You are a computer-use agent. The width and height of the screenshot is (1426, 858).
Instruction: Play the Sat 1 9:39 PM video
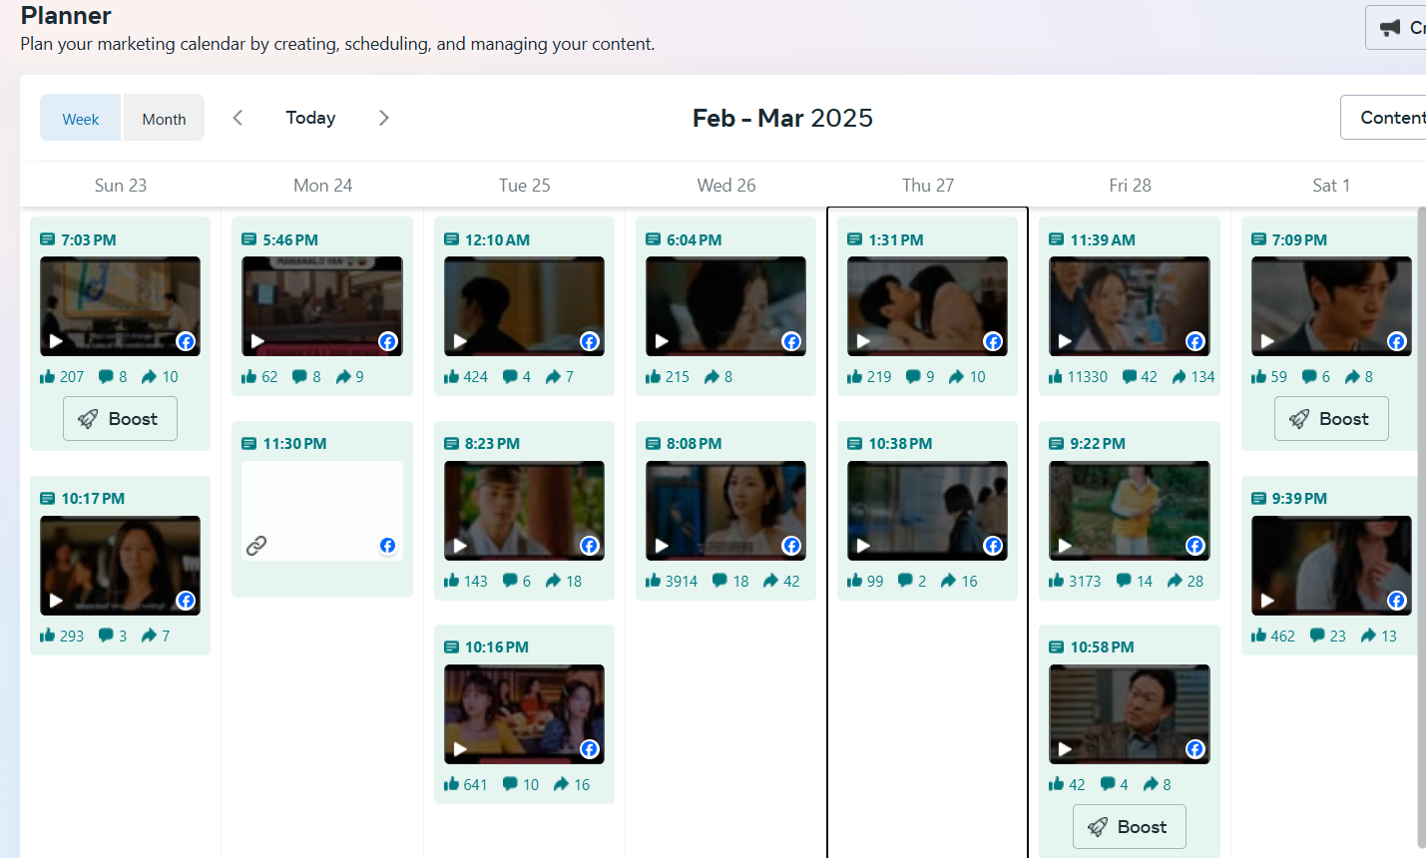(x=1267, y=601)
